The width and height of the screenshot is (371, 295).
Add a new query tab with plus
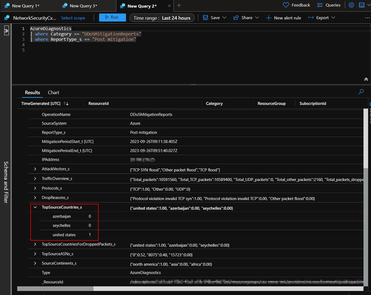[179, 5]
